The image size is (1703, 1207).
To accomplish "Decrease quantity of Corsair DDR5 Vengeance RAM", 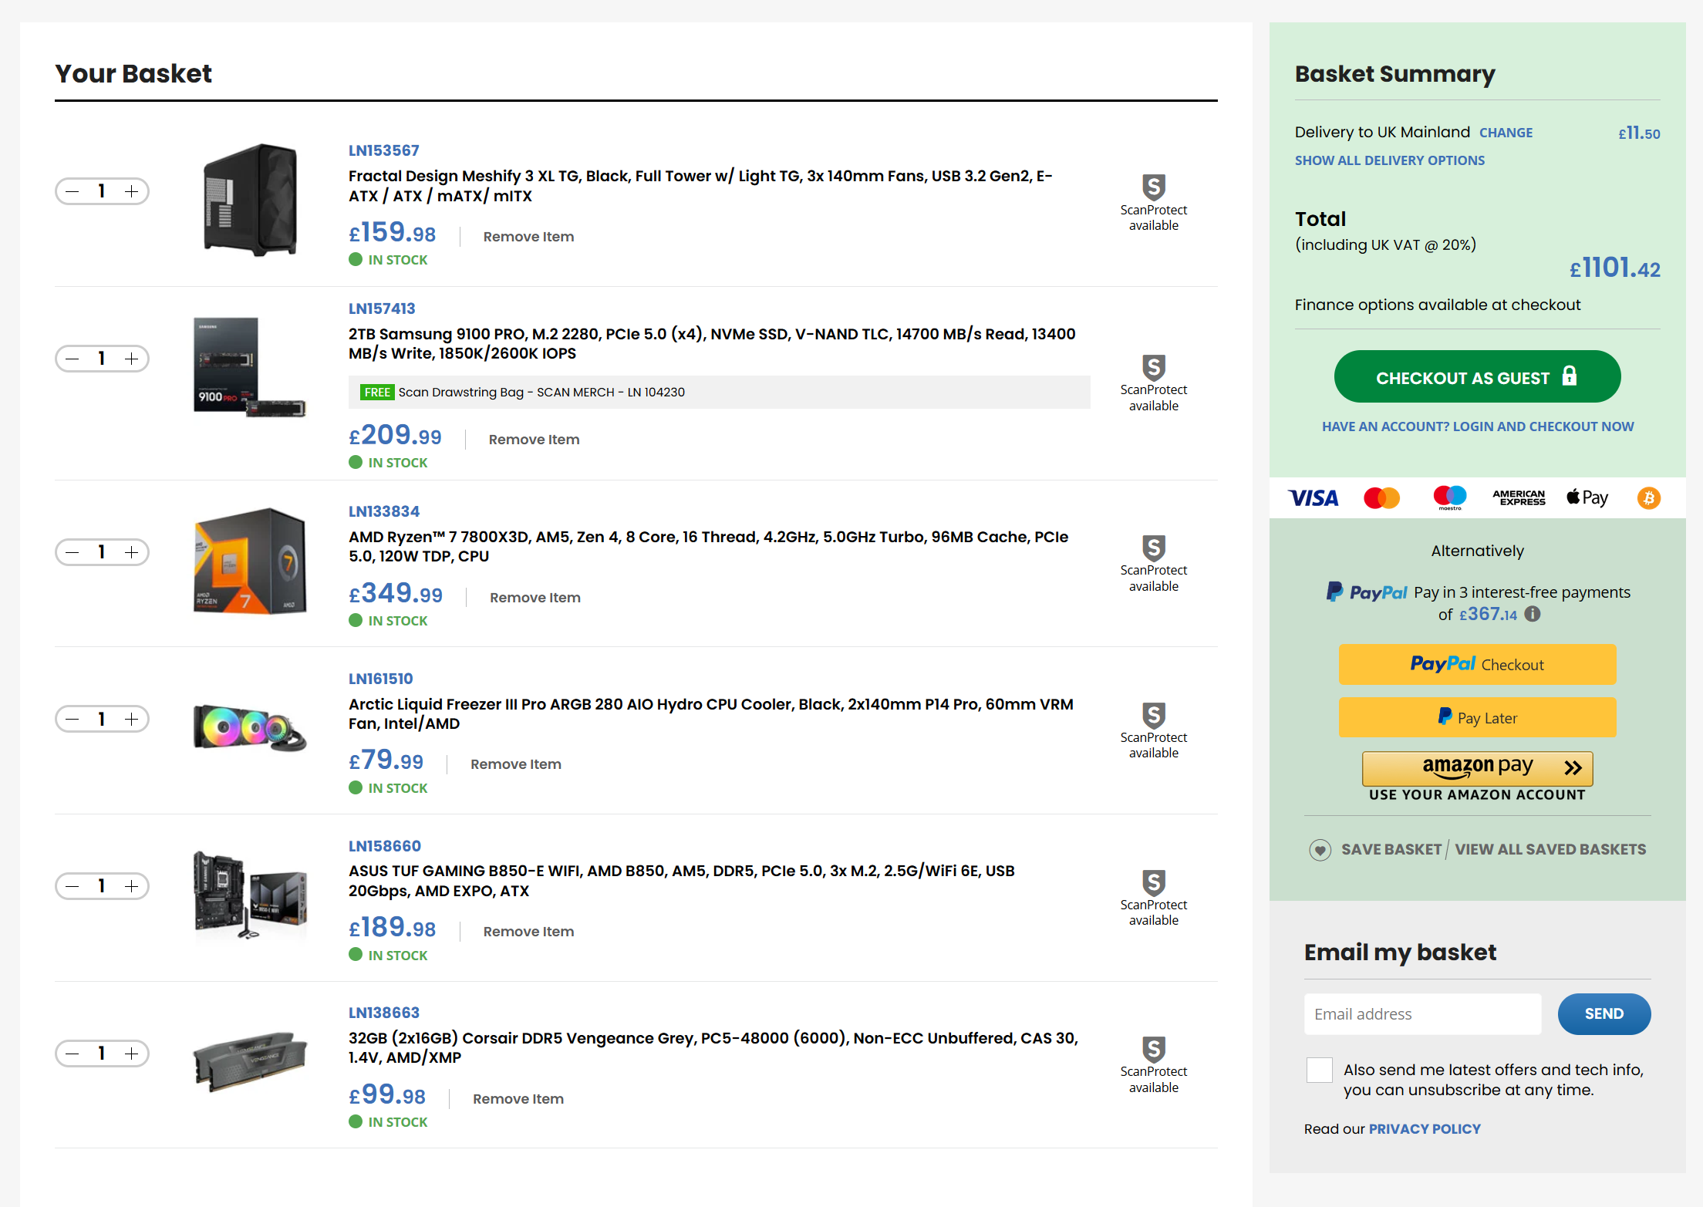I will 73,1054.
